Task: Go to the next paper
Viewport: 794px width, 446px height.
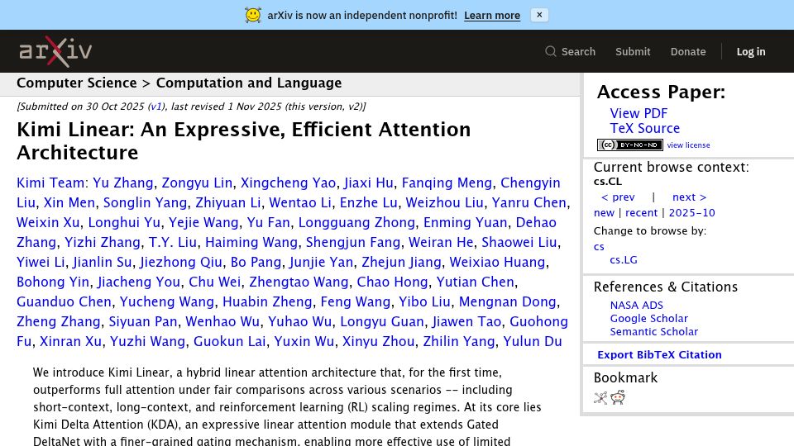Action: (x=689, y=197)
